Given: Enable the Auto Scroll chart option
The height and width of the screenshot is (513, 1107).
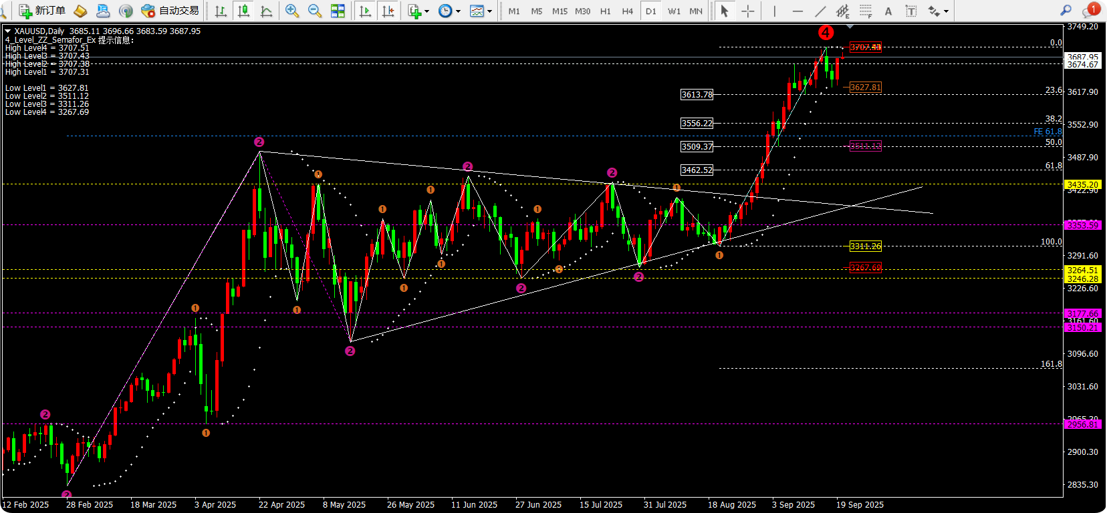Looking at the screenshot, I should click(365, 11).
